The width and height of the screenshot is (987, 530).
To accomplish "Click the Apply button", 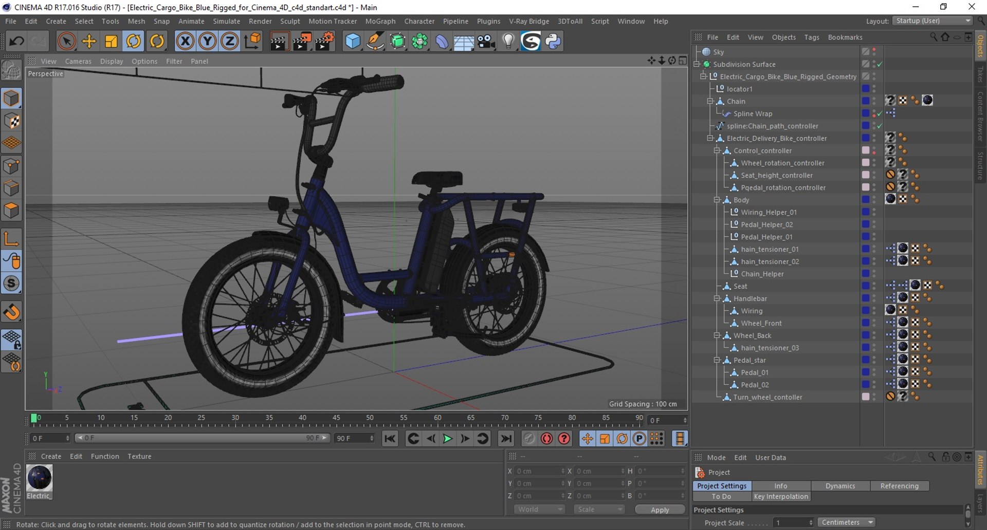I will (660, 509).
